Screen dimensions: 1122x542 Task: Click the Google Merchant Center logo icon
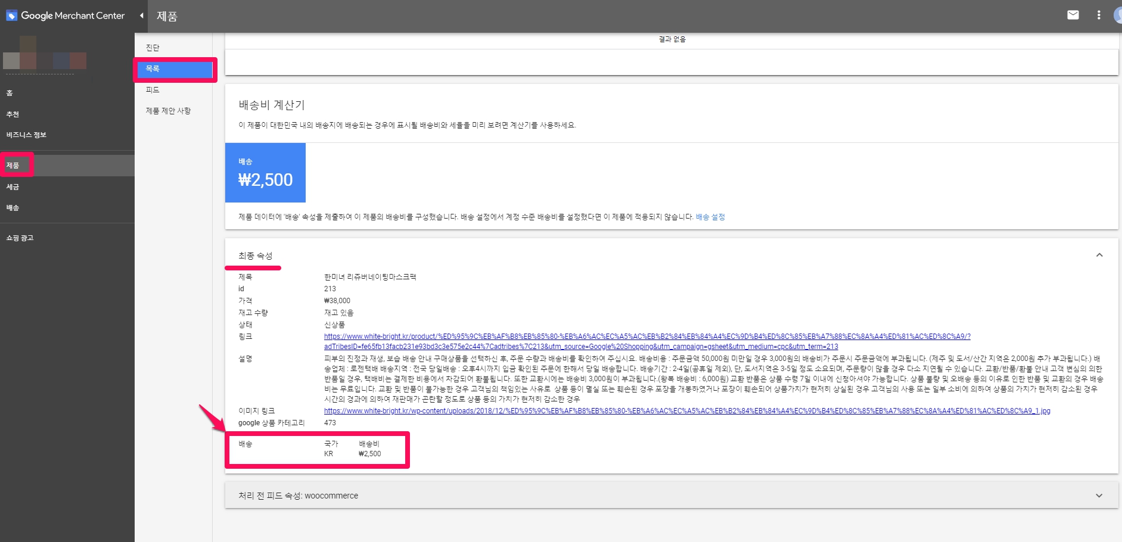tap(11, 16)
